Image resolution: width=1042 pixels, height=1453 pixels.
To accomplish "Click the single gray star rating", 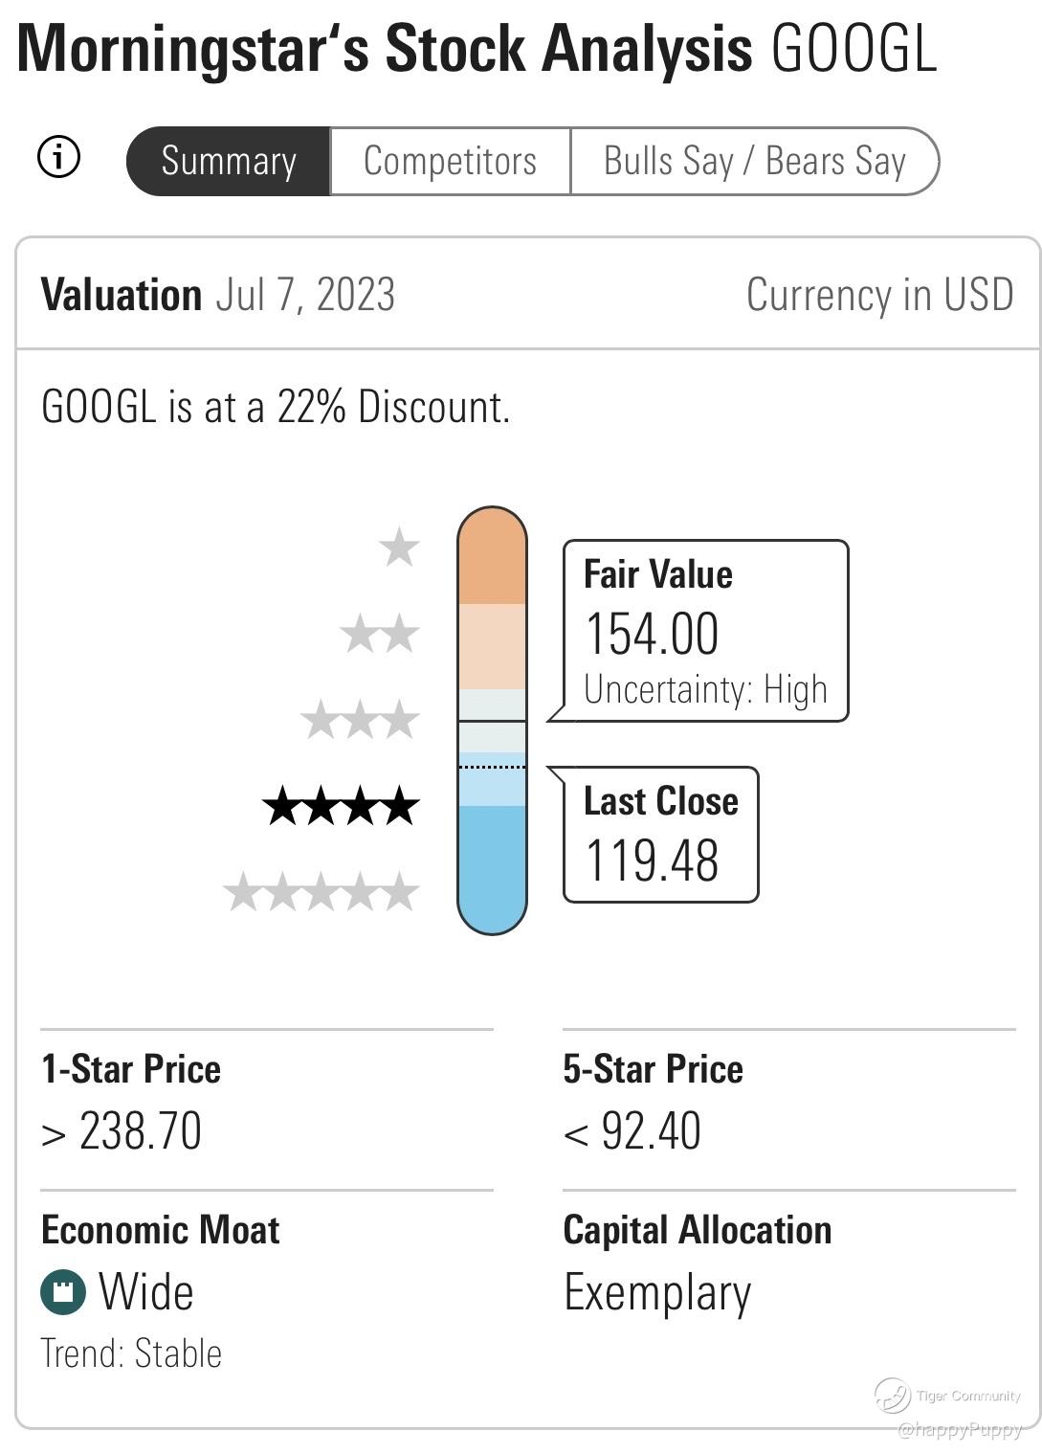I will [x=399, y=548].
